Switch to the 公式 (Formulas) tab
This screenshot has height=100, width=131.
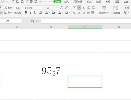tap(89, 2)
